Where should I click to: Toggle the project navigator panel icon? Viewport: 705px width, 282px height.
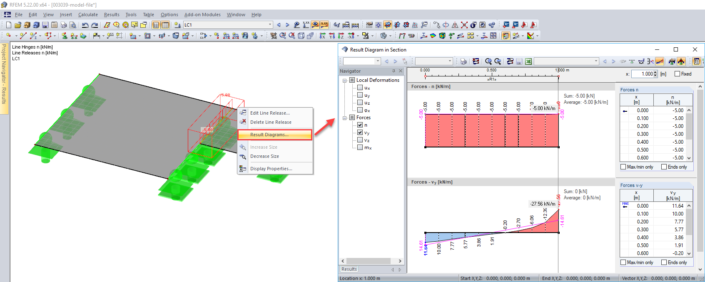point(156,25)
